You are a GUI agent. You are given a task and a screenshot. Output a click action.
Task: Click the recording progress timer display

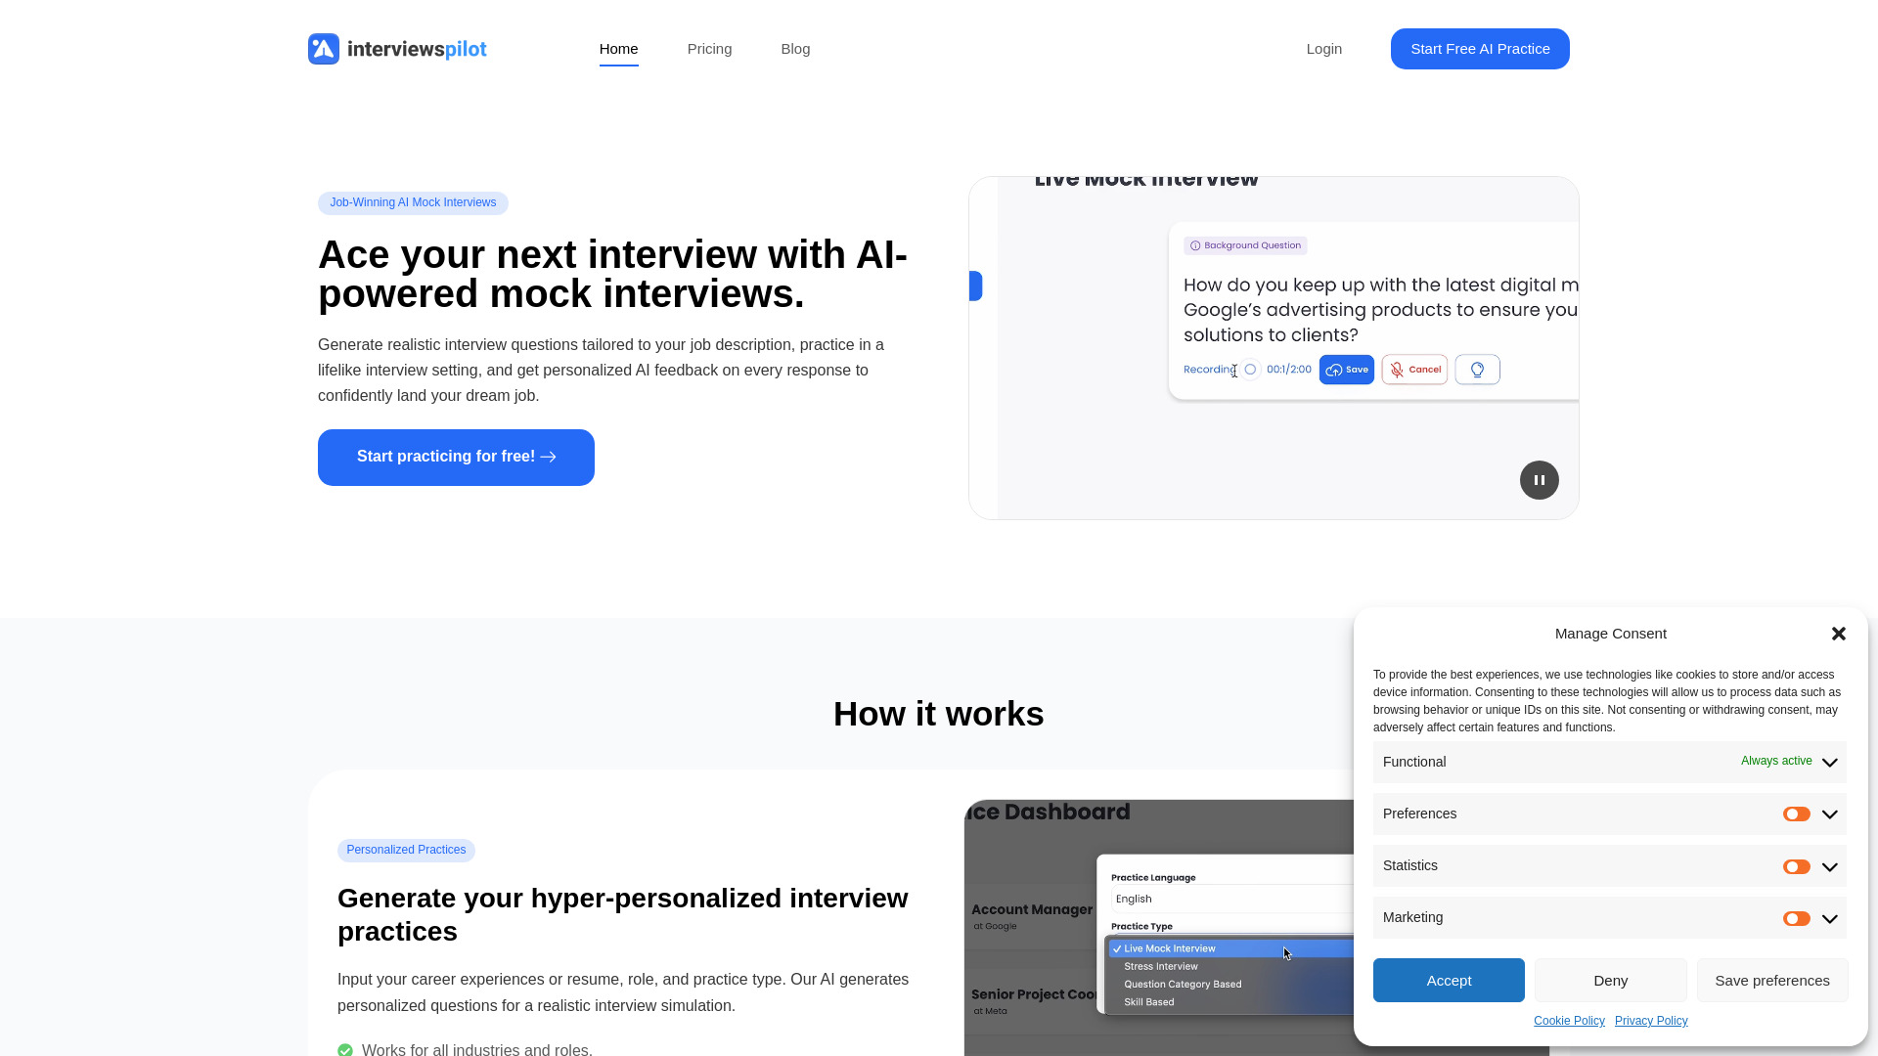point(1288,369)
